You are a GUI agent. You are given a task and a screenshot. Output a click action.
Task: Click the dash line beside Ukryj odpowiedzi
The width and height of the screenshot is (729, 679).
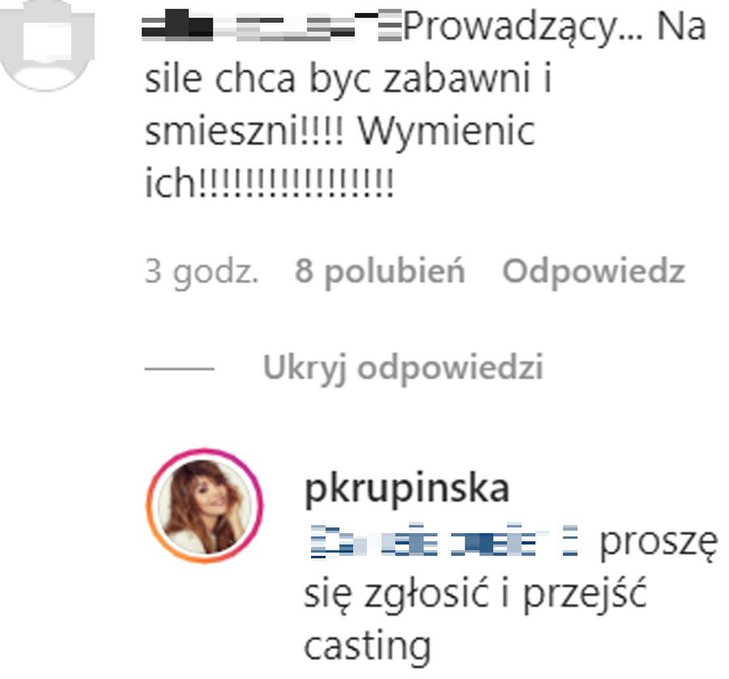tap(180, 369)
